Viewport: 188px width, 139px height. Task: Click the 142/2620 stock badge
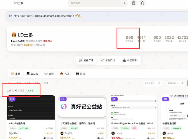[x=24, y=128]
